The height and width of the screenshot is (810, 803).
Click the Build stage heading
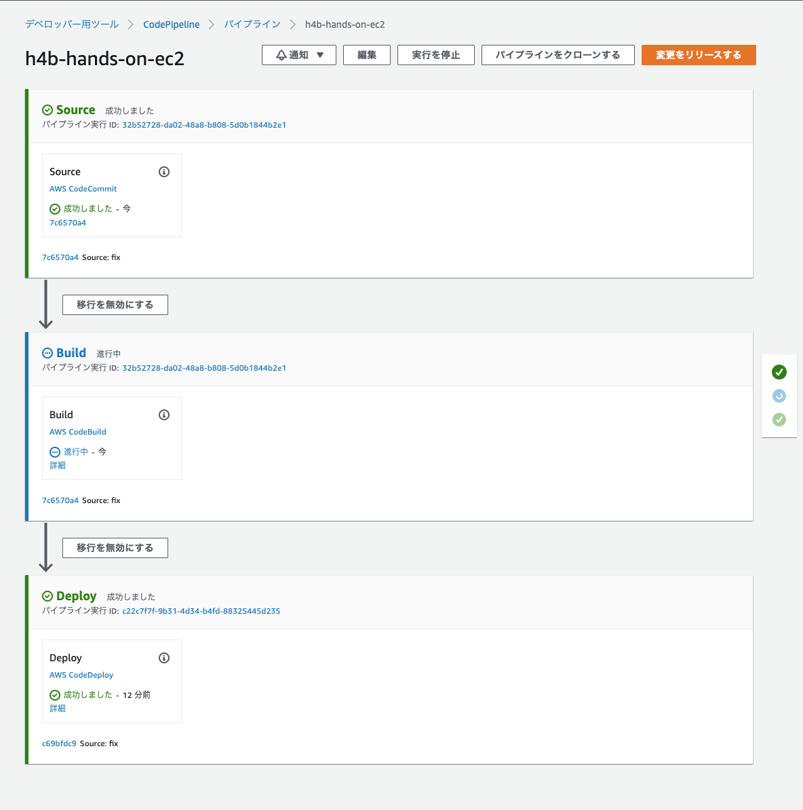71,353
